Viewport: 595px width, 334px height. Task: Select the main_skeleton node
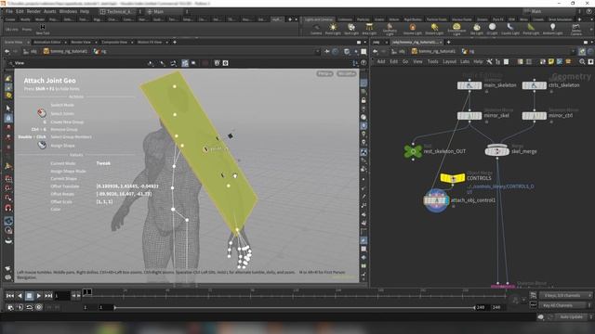click(469, 85)
